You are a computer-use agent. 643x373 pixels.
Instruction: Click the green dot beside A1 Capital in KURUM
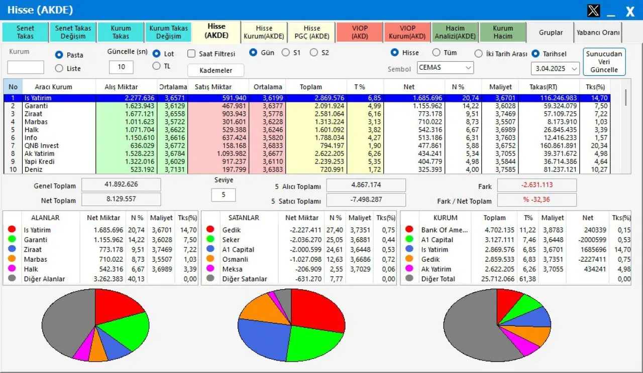pos(409,240)
